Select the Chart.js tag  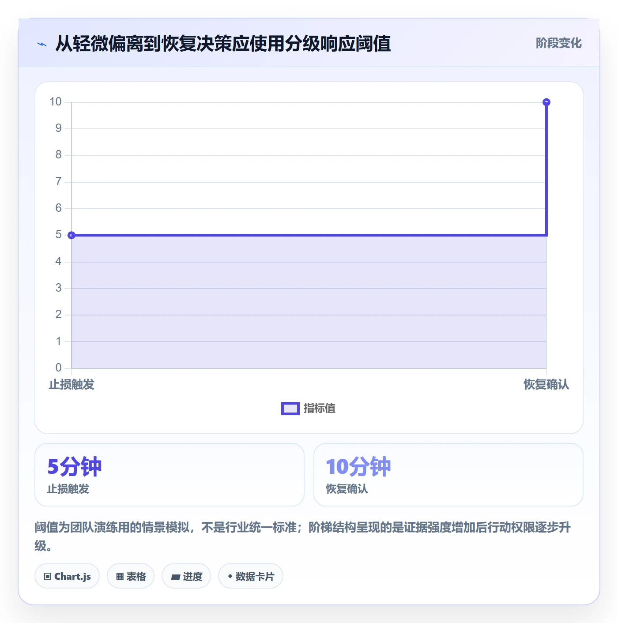coord(67,576)
